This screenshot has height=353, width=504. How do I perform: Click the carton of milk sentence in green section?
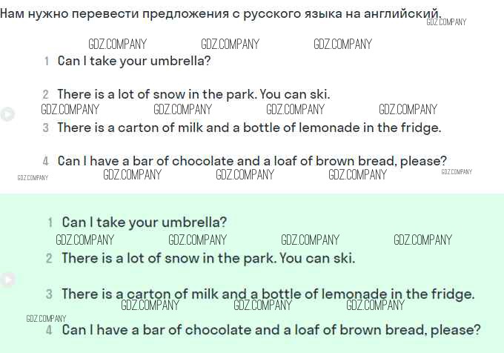(x=268, y=294)
